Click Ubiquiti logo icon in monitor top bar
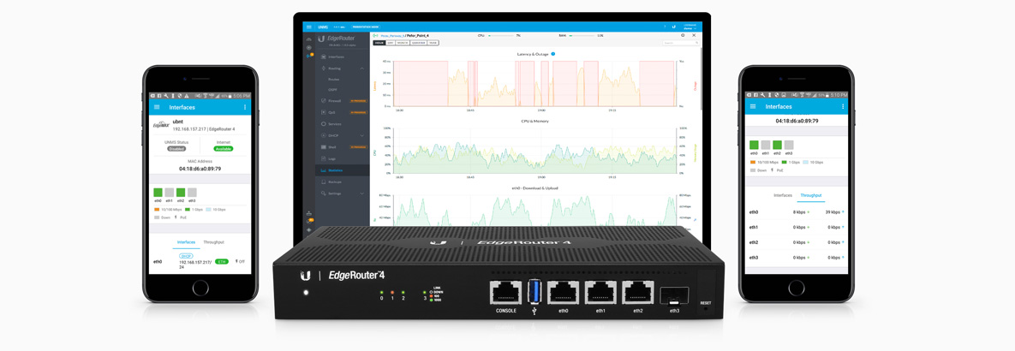Viewport: 1015px width, 351px height. [674, 27]
